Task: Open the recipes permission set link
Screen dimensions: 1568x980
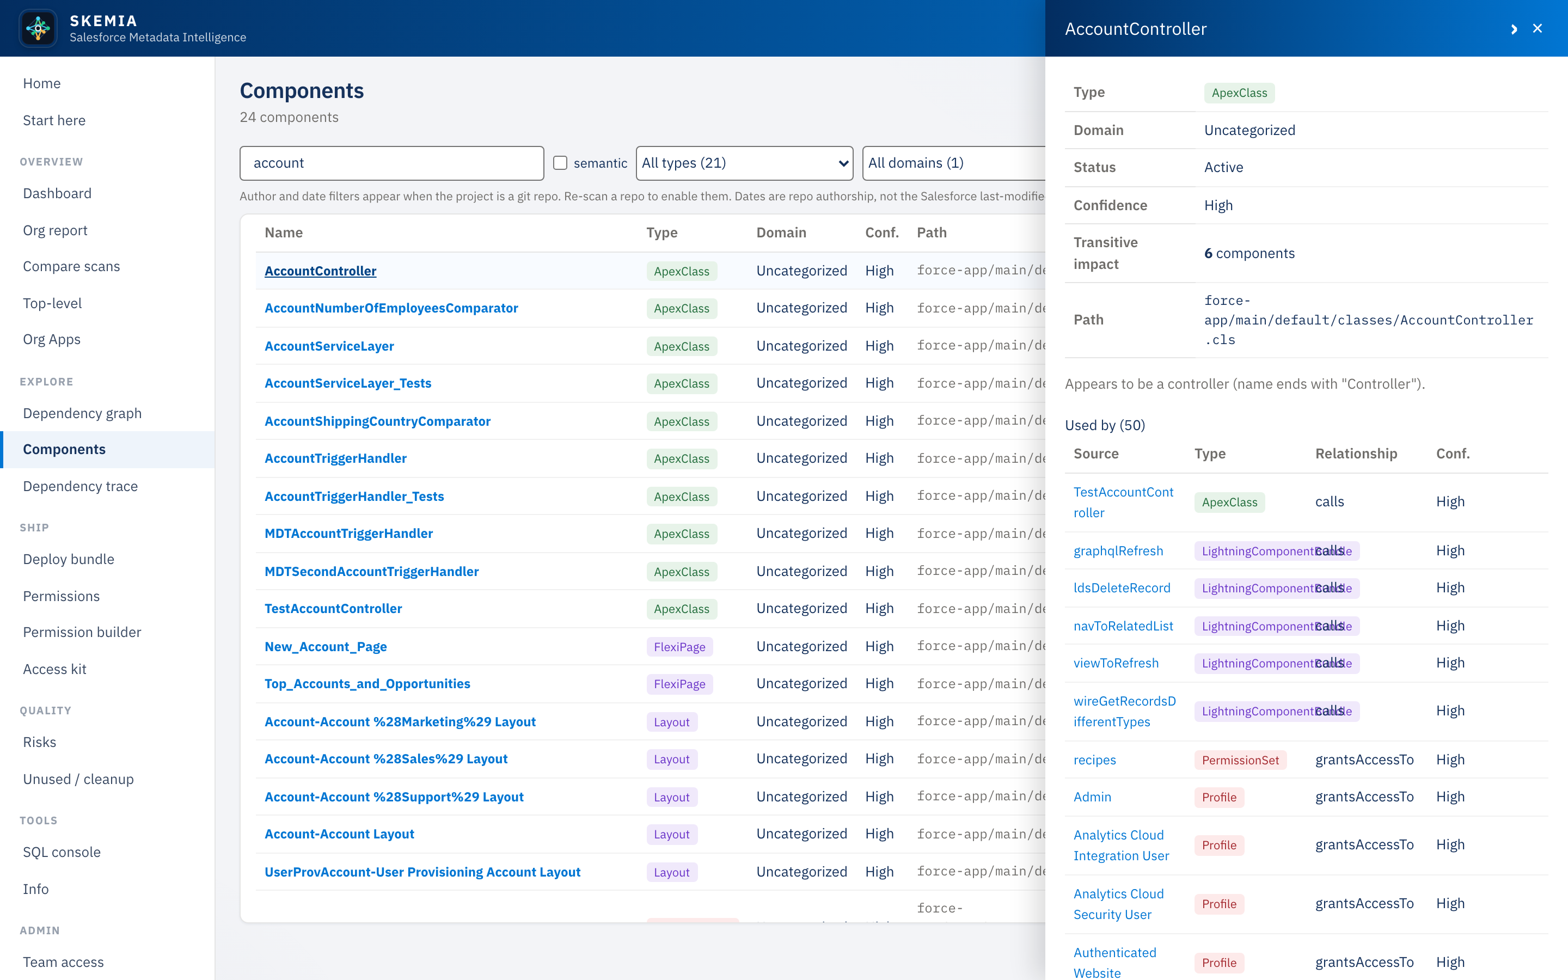Action: (1094, 759)
